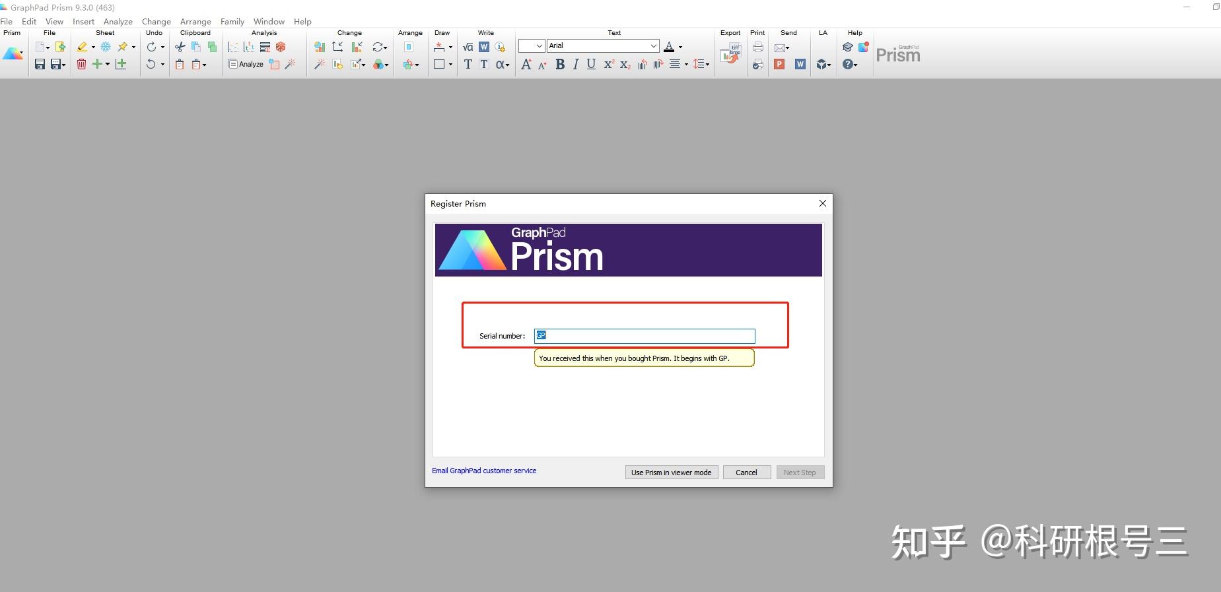
Task: Click Use Prism in viewer mode button
Action: point(671,473)
